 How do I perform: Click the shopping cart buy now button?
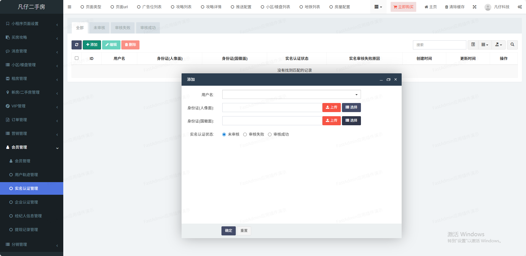403,7
